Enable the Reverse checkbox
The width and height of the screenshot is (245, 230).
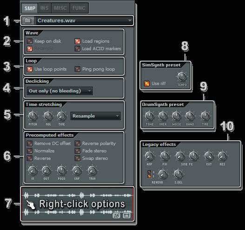(x=30, y=158)
